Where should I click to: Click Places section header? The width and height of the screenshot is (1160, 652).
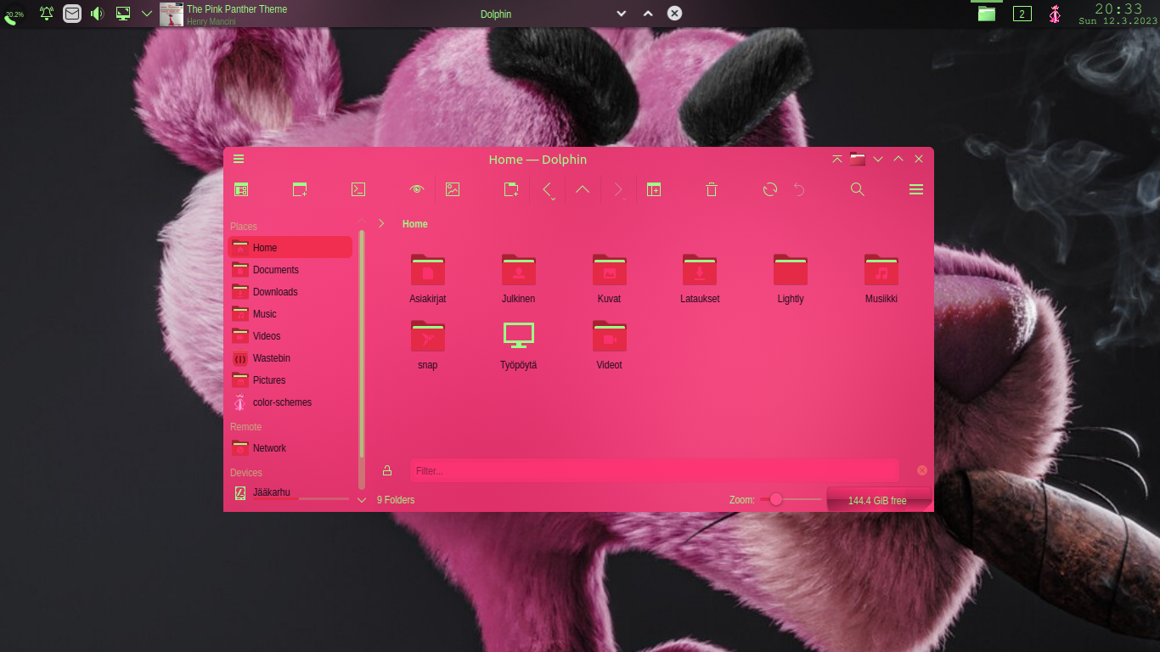pos(244,227)
